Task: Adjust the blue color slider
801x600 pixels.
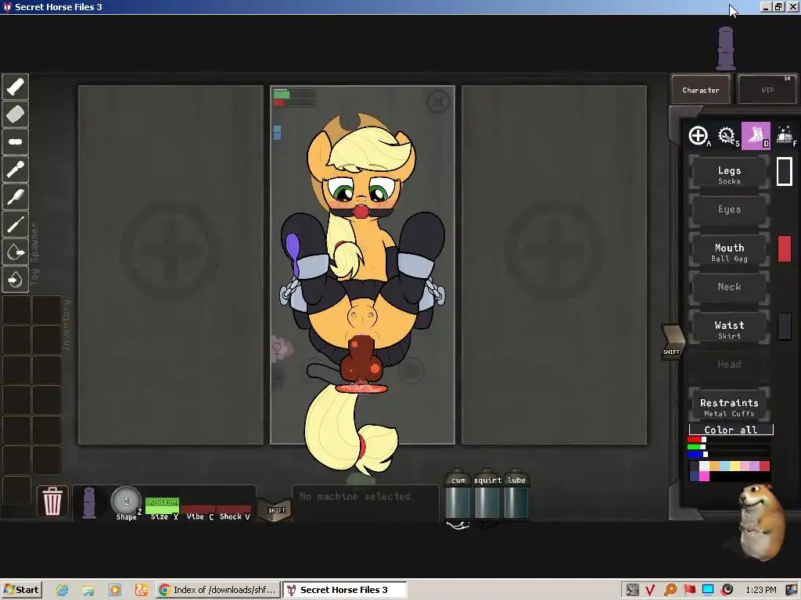Action: tap(729, 454)
